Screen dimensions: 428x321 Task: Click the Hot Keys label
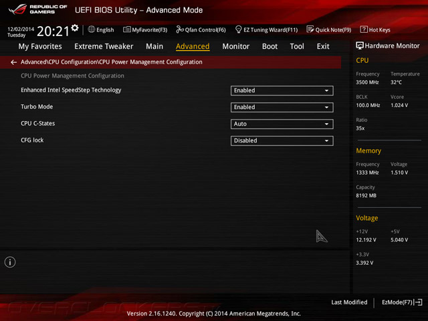pyautogui.click(x=379, y=29)
